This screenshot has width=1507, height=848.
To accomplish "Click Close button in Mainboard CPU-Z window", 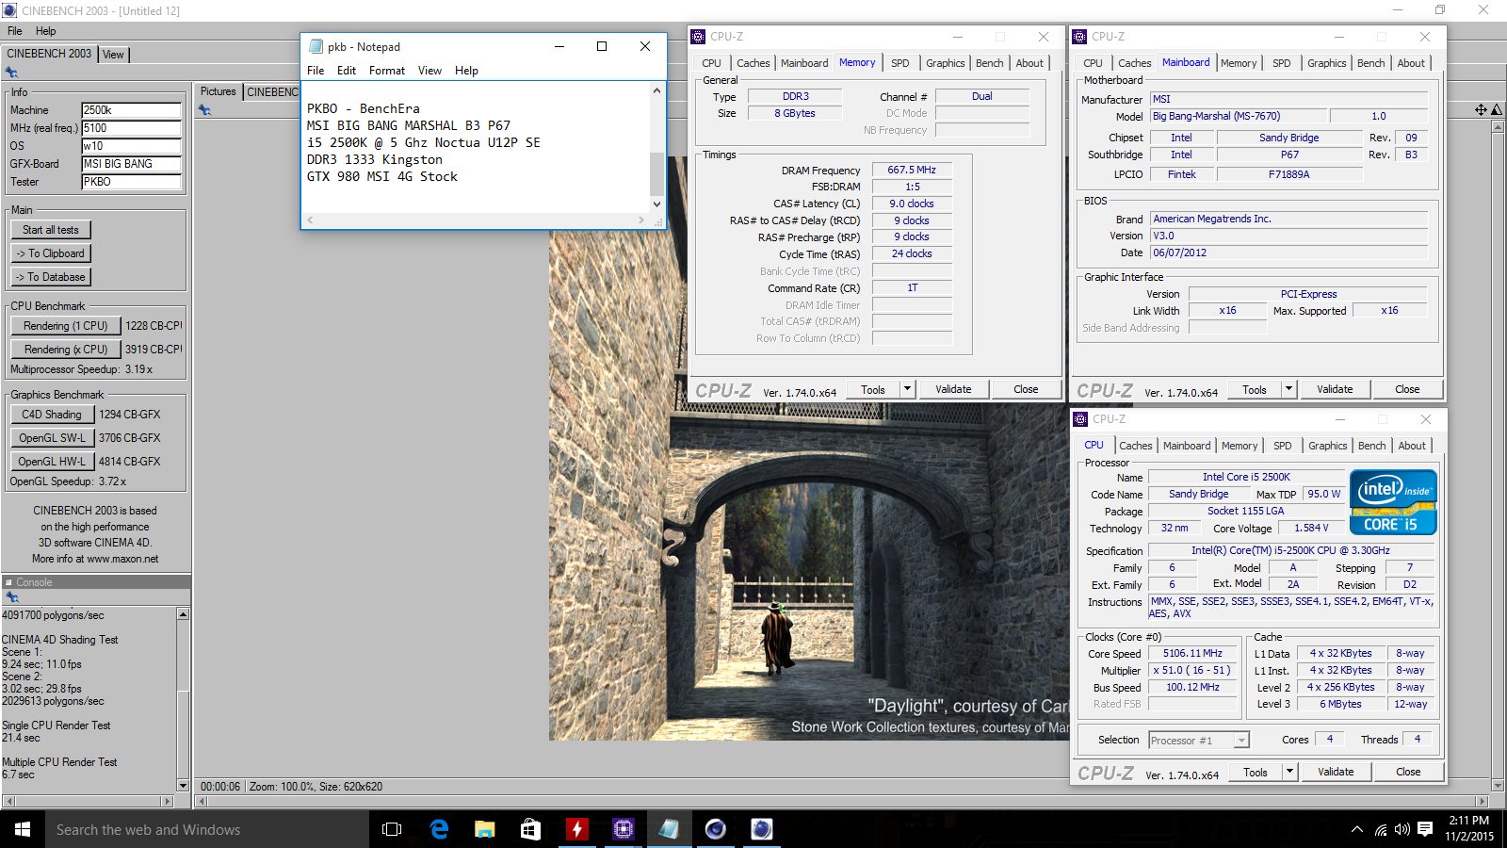I will pos(1407,389).
